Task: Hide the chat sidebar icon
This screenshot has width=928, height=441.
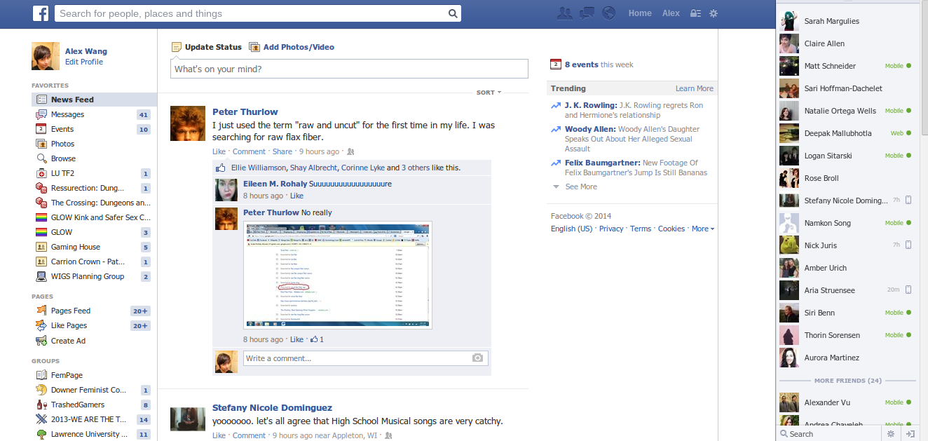Action: coord(910,434)
